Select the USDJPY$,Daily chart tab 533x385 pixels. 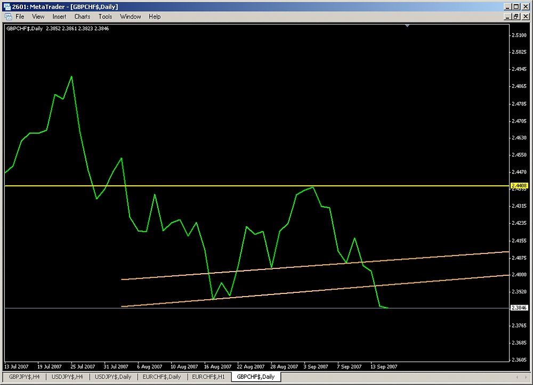tap(113, 376)
